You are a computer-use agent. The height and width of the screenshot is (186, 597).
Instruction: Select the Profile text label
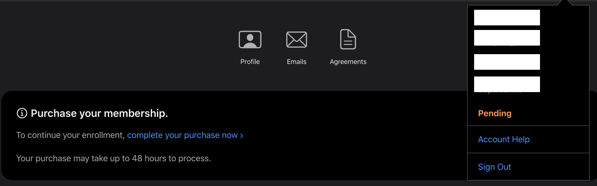250,62
